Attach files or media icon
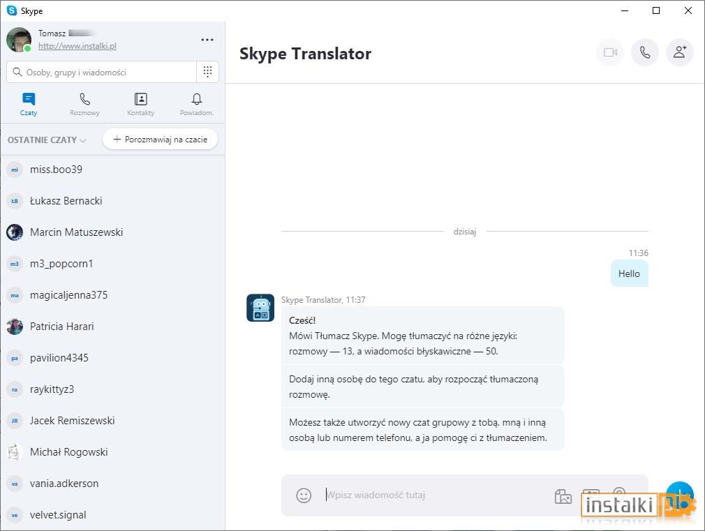Screen dimensions: 705x531 [563, 496]
